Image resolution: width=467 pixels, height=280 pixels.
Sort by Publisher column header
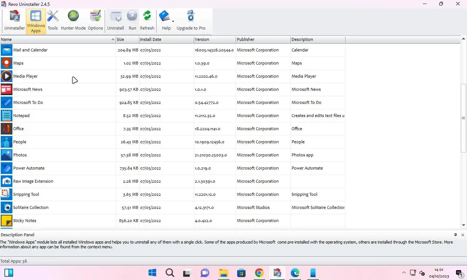tap(263, 39)
